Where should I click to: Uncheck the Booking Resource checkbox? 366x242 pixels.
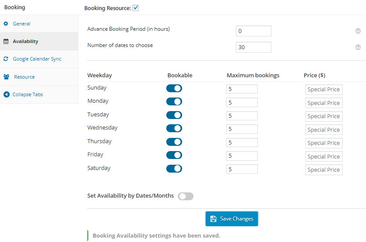135,8
